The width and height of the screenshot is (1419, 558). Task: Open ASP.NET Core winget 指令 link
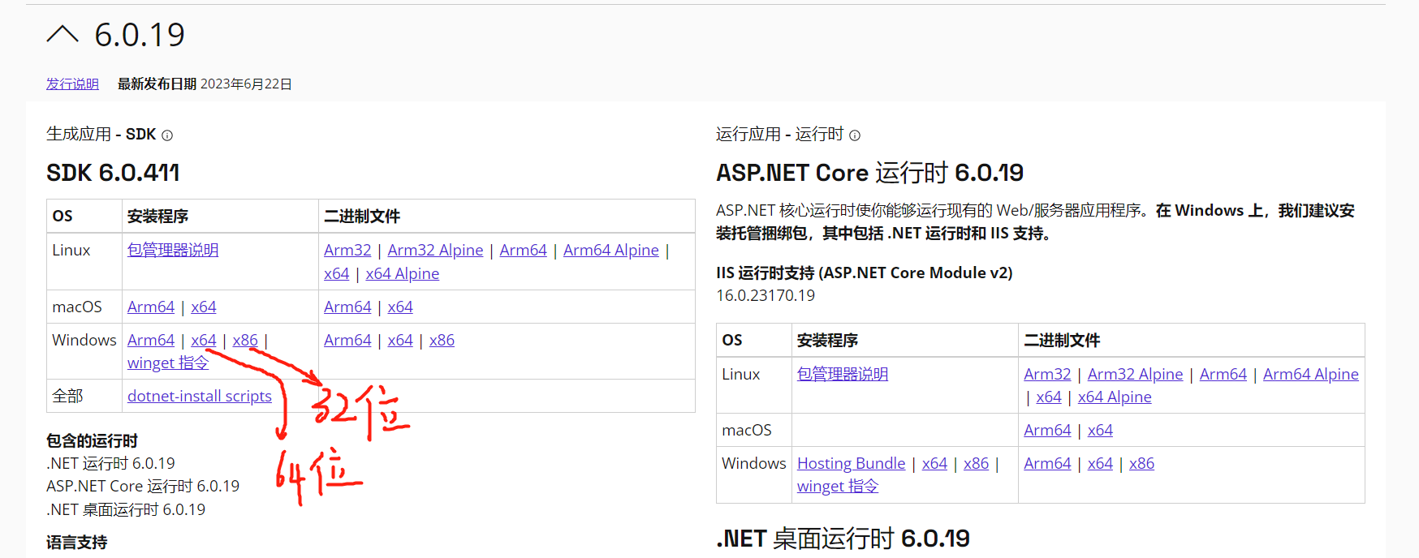click(x=838, y=486)
